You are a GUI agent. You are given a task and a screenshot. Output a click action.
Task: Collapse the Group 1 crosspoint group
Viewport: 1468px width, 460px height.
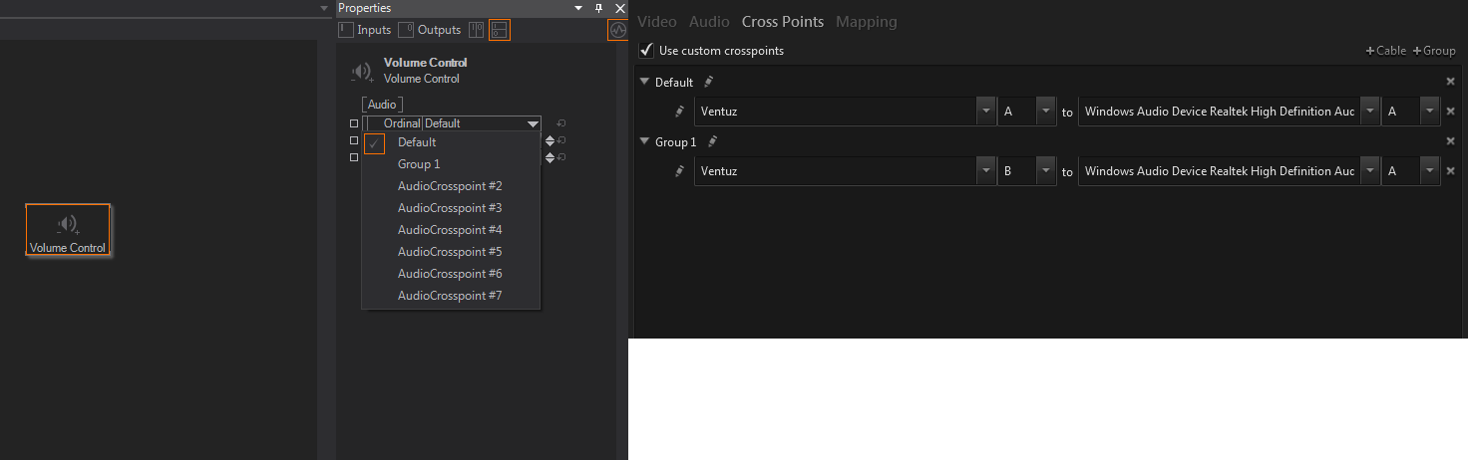pyautogui.click(x=644, y=141)
